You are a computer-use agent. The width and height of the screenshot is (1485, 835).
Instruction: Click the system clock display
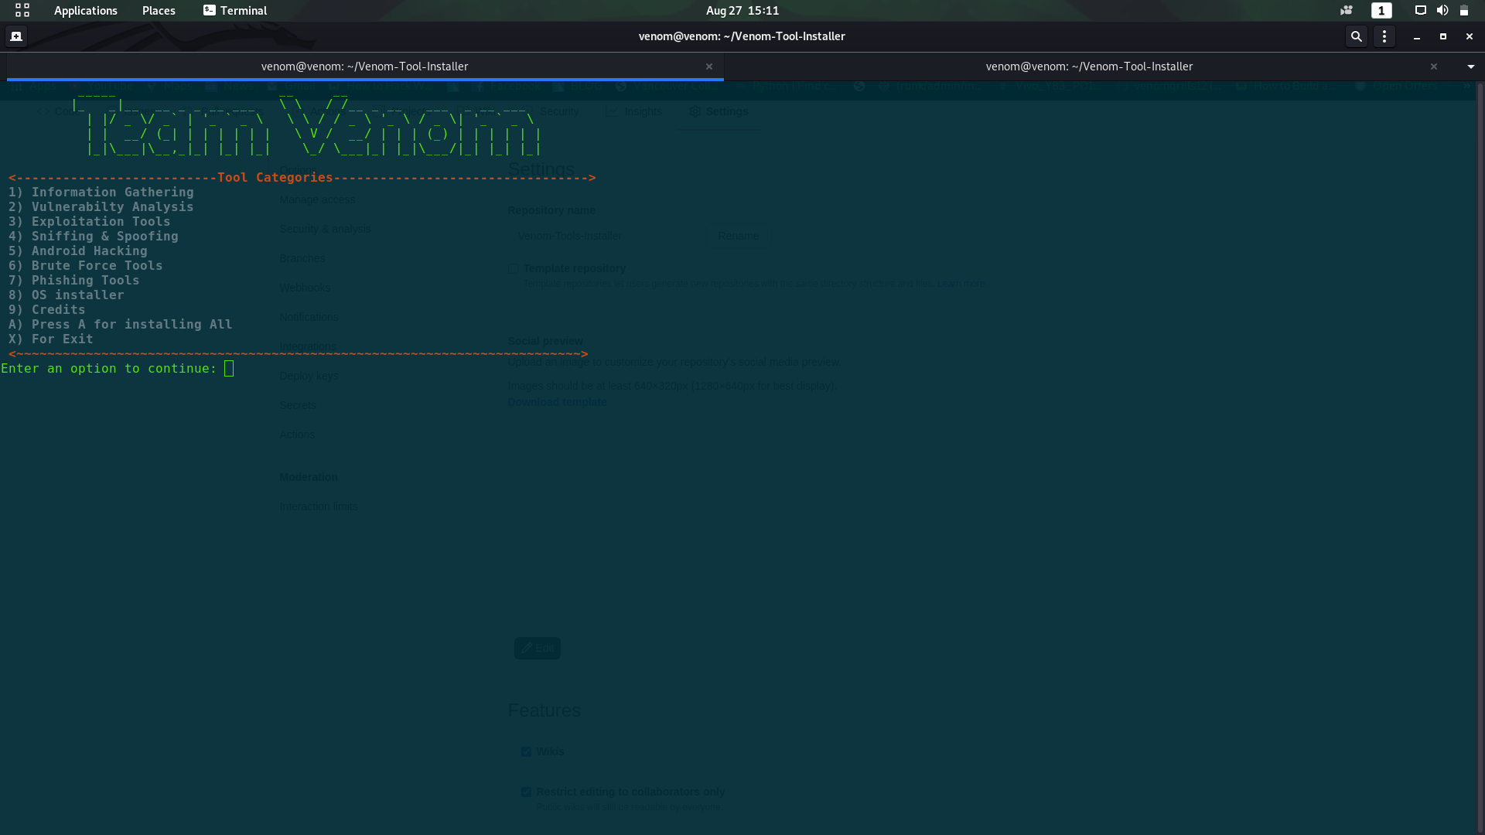(x=742, y=9)
